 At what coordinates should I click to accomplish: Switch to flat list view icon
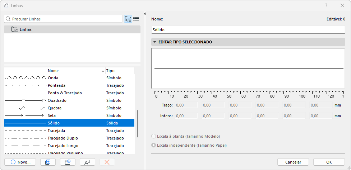point(136,19)
